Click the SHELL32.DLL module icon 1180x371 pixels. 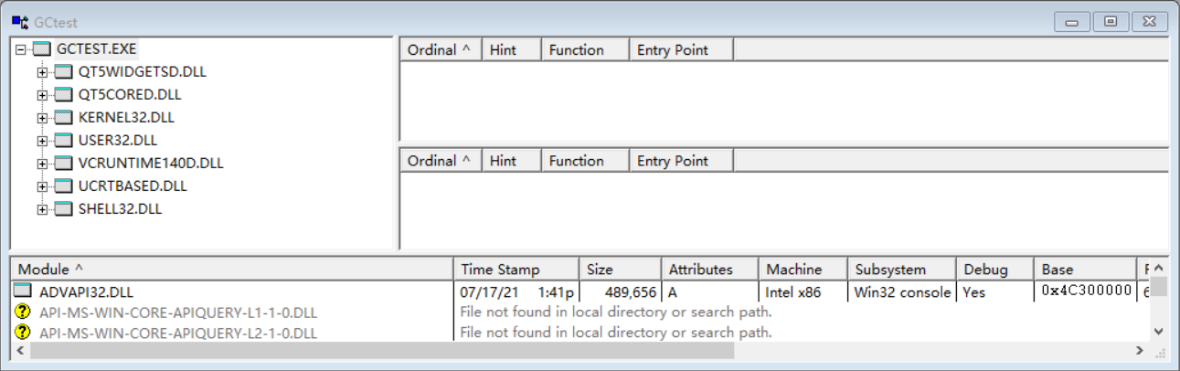63,208
